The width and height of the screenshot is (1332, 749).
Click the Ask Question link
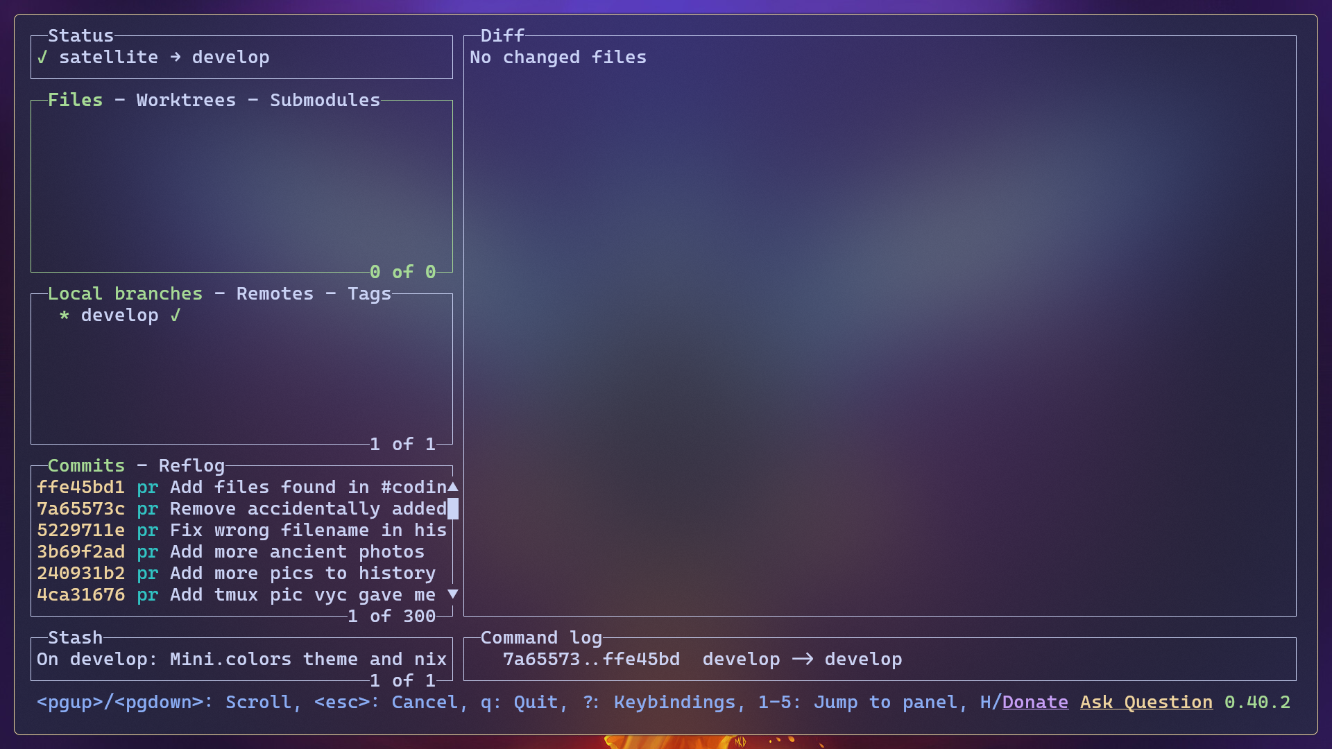click(1146, 701)
